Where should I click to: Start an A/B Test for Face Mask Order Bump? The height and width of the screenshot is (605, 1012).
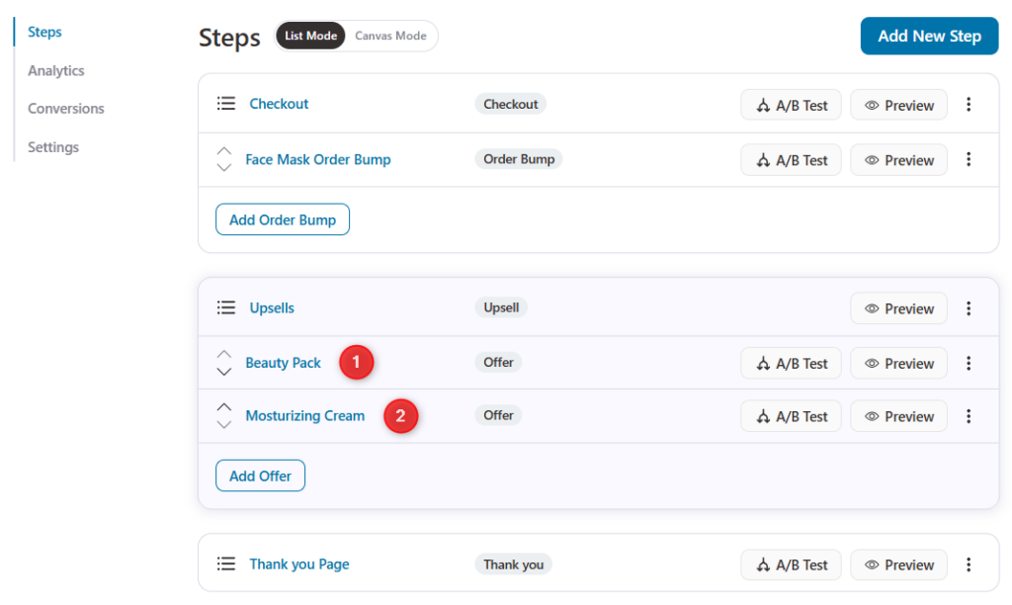[791, 160]
